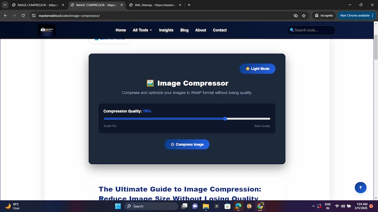Open the Contact menu link
Screen dimensions: 378x212
pos(220,30)
